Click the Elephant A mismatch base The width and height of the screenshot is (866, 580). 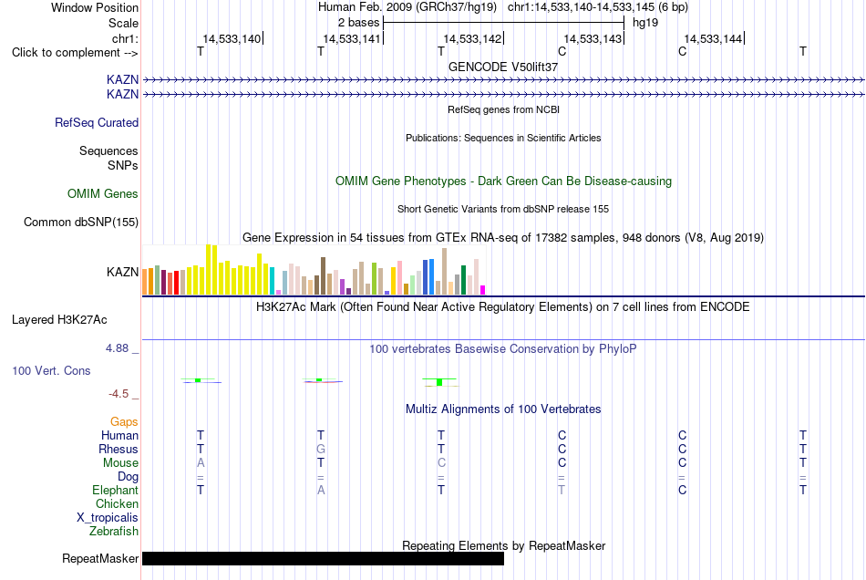point(321,490)
